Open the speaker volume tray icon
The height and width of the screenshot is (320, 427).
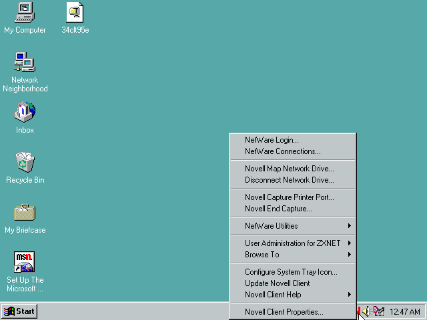click(x=366, y=311)
